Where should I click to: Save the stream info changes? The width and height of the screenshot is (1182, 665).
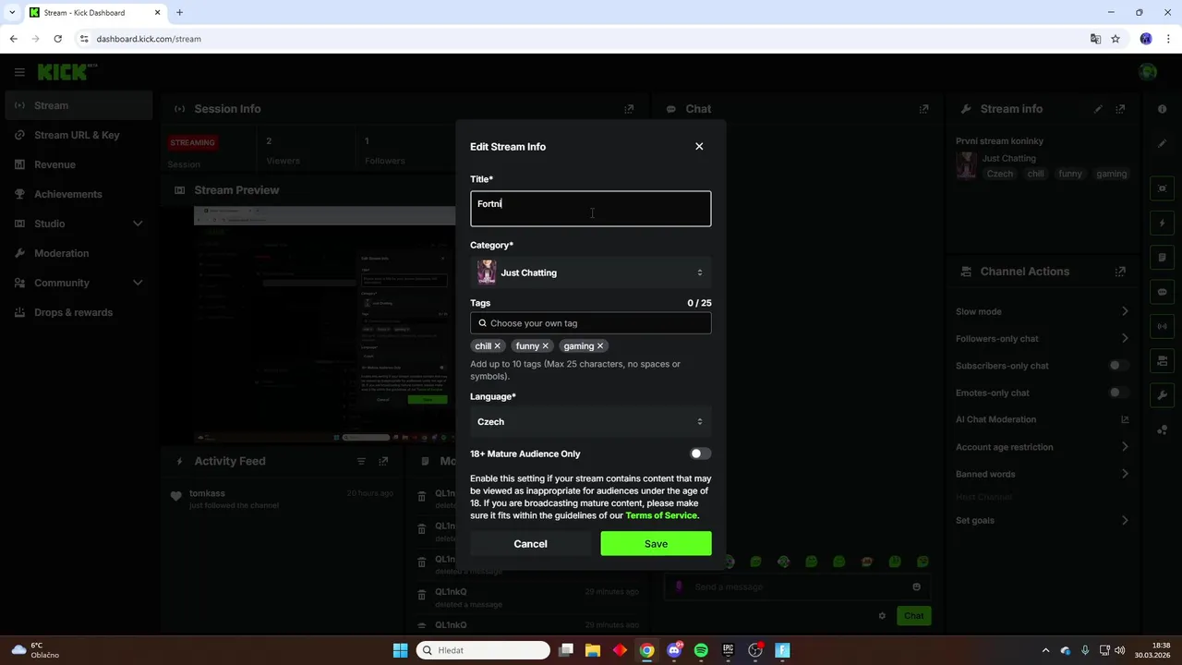point(656,544)
